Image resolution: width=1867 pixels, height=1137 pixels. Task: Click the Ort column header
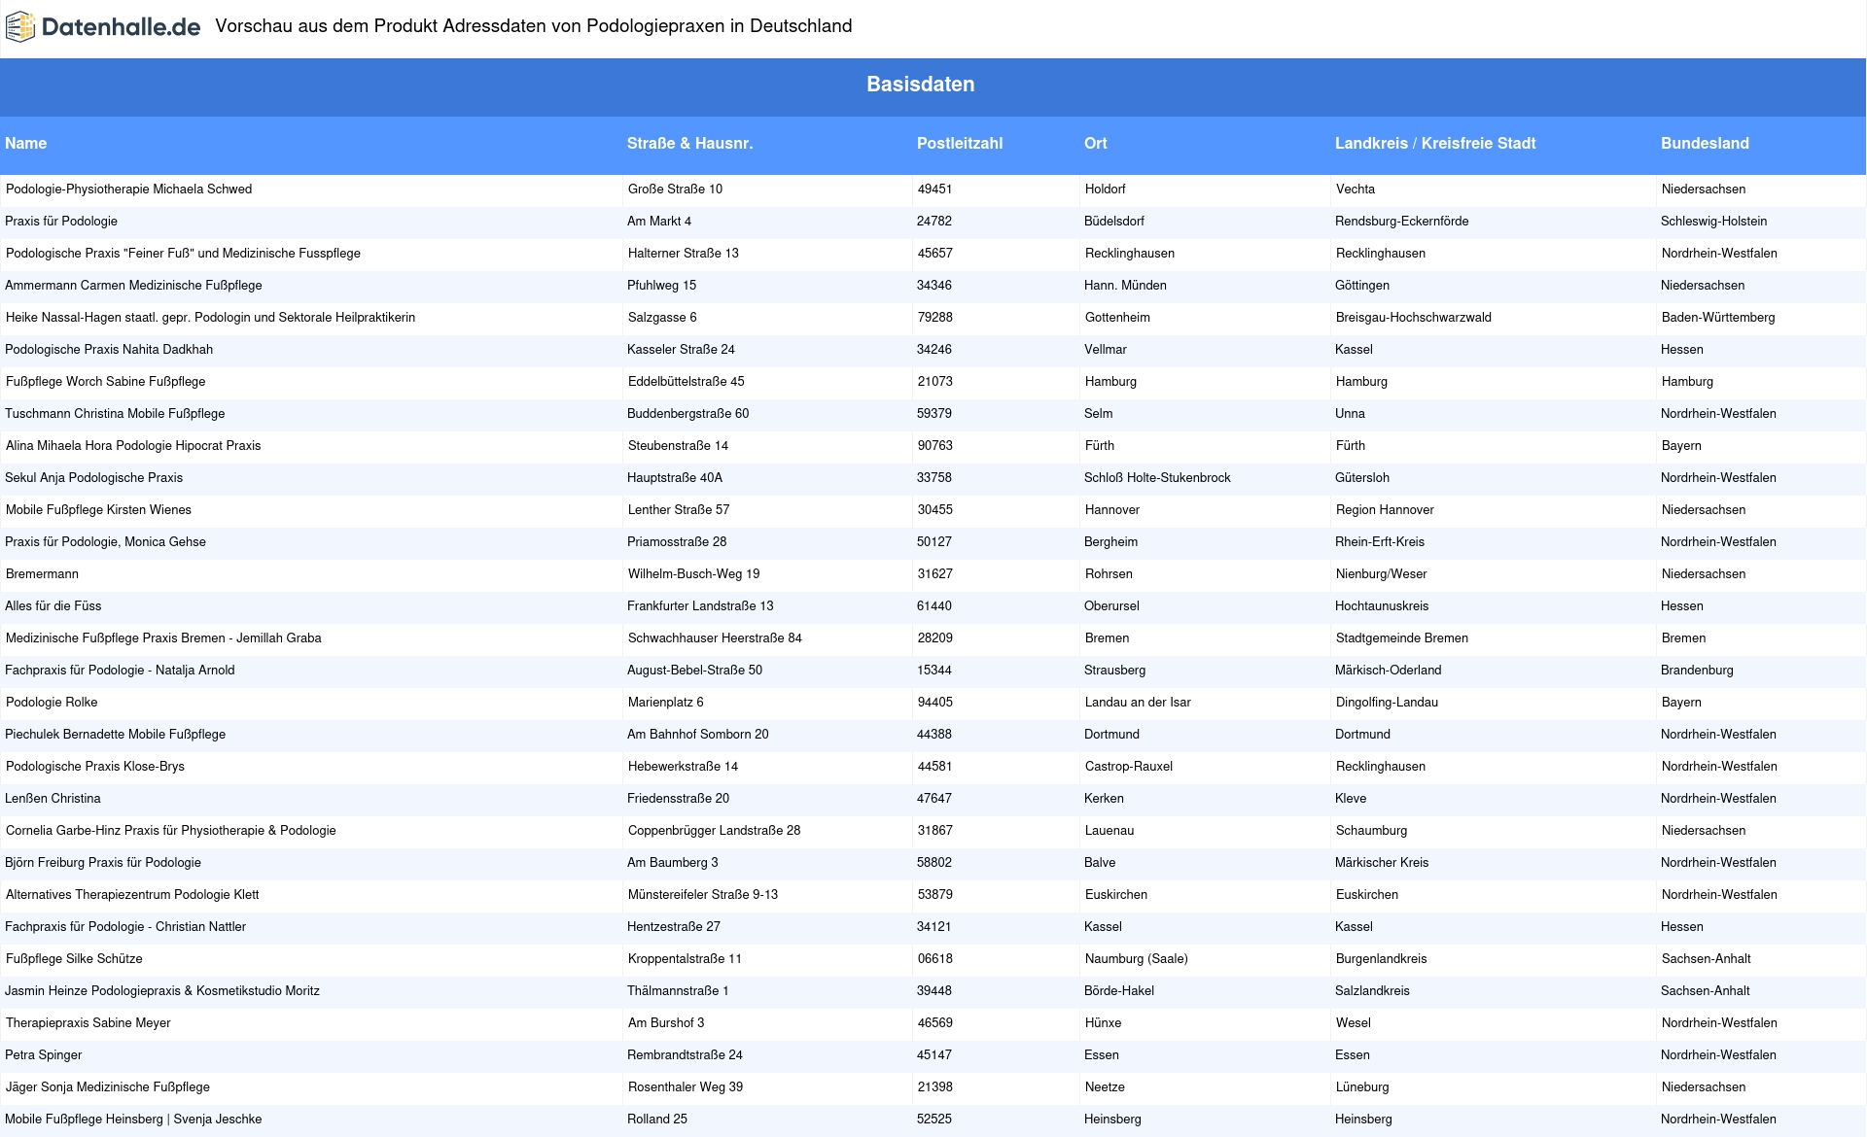pyautogui.click(x=1096, y=143)
